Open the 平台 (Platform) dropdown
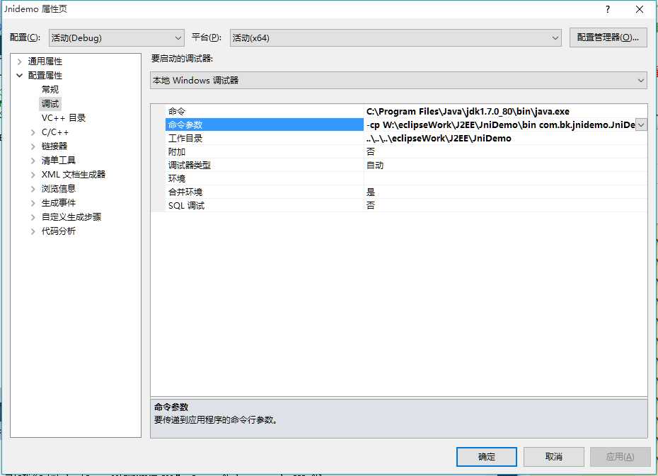 pos(396,37)
